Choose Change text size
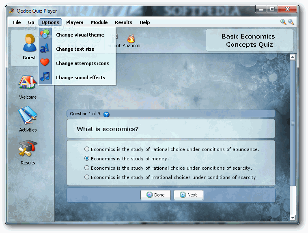 [x=77, y=49]
